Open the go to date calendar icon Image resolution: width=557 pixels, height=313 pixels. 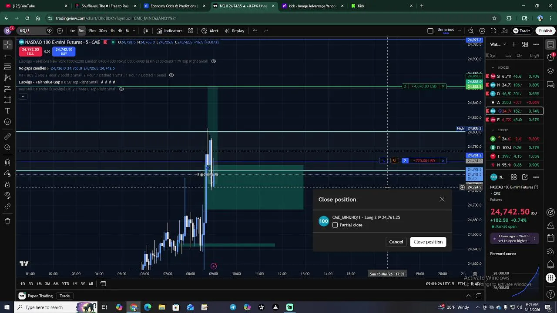click(x=103, y=284)
